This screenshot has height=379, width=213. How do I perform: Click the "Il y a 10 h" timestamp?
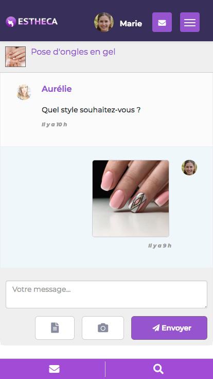(x=54, y=124)
